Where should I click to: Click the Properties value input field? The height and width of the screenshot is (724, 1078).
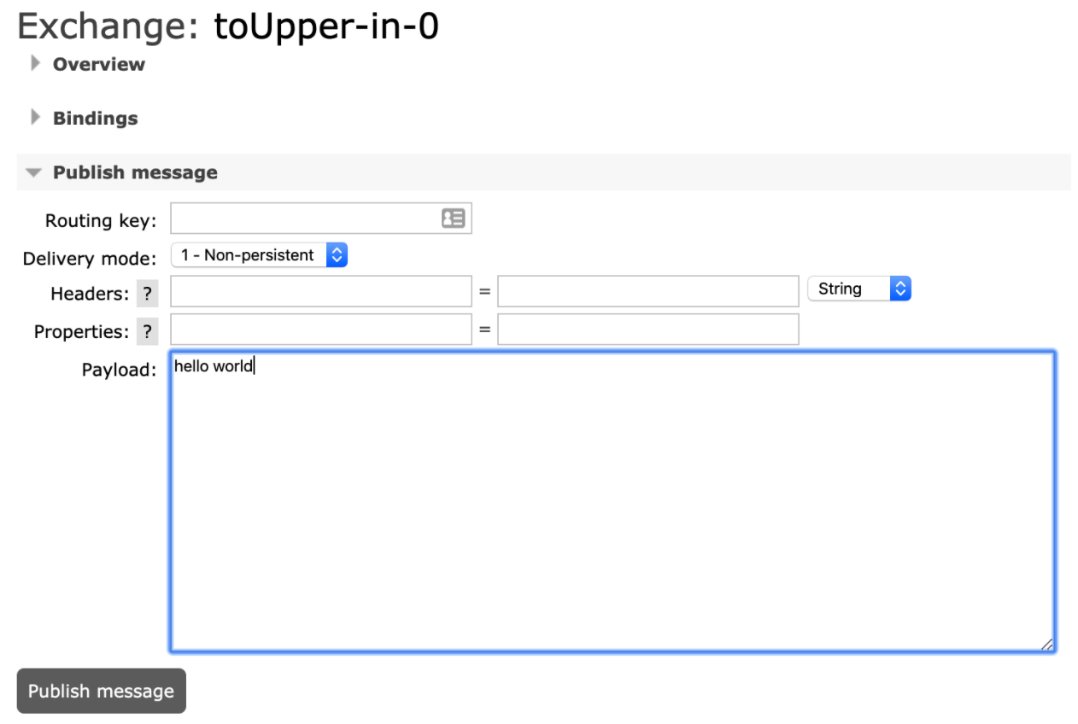coord(647,330)
